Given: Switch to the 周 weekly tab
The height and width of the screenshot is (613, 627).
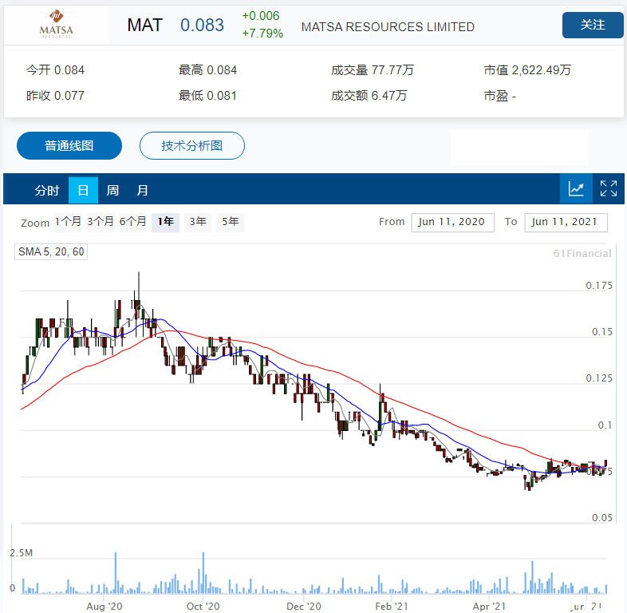Looking at the screenshot, I should click(112, 191).
